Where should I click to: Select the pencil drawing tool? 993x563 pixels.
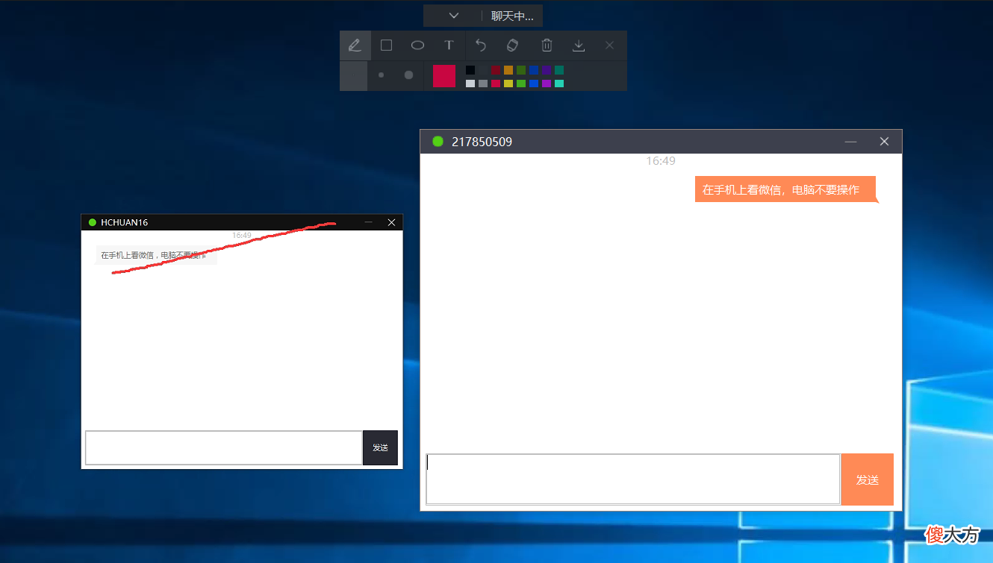pyautogui.click(x=355, y=45)
